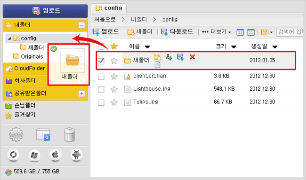Viewport: 306px width, 180px height.
Task: Check the Lighthouse.jpg checkbox
Action: point(101,90)
